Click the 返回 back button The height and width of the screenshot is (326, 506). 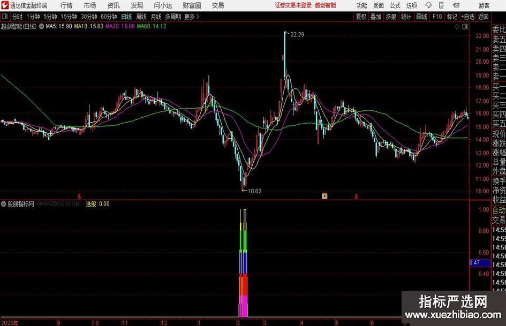point(483,17)
